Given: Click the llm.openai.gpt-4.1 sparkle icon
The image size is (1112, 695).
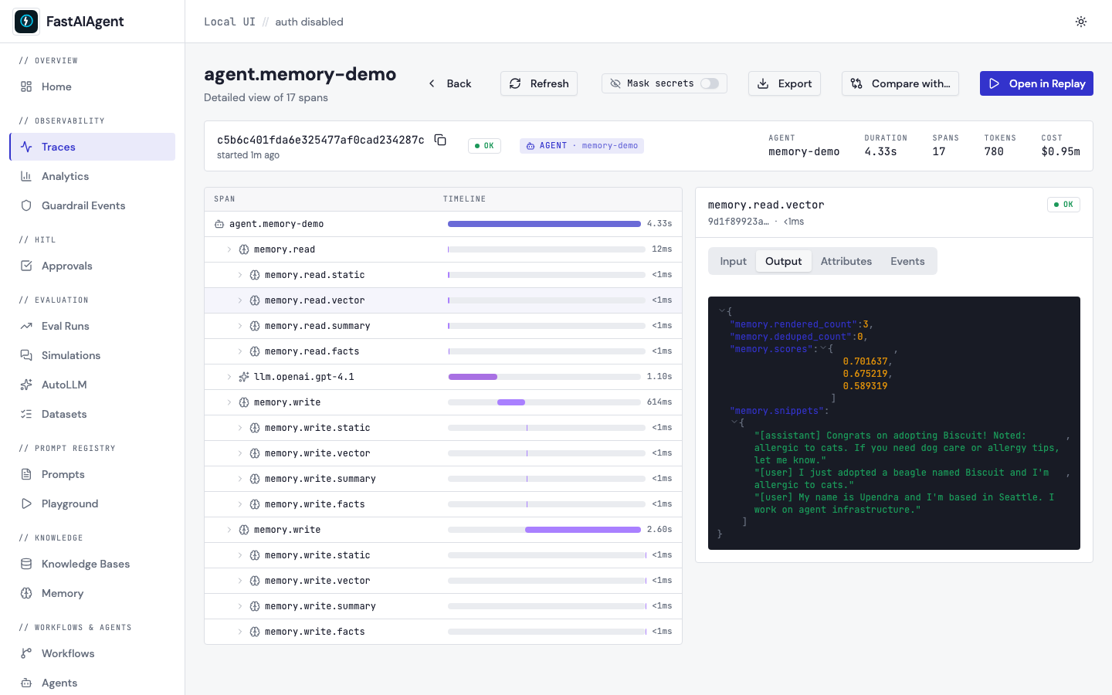Looking at the screenshot, I should tap(244, 377).
